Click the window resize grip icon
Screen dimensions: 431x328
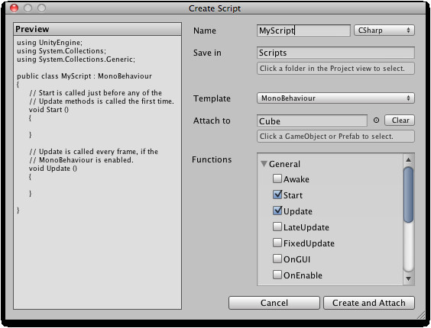click(x=421, y=316)
